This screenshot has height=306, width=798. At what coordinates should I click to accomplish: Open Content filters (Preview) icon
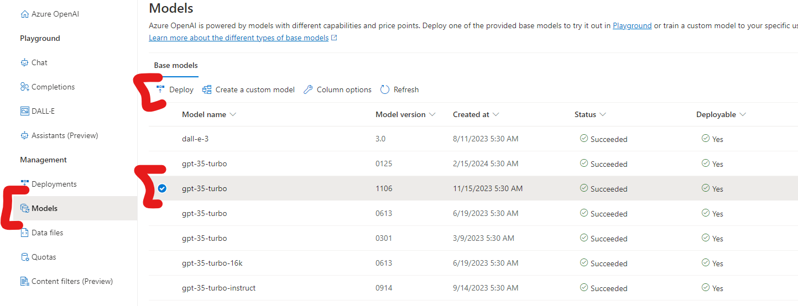pyautogui.click(x=24, y=281)
